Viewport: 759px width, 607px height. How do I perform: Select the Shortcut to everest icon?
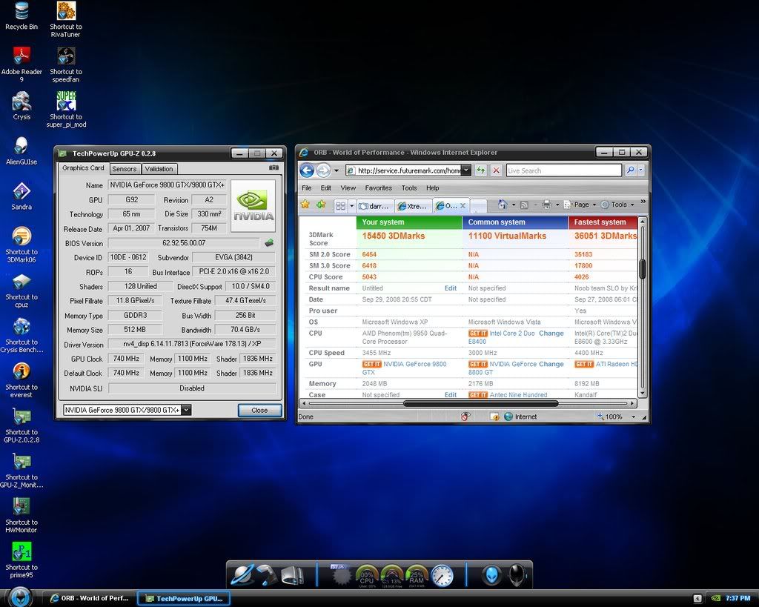[21, 379]
